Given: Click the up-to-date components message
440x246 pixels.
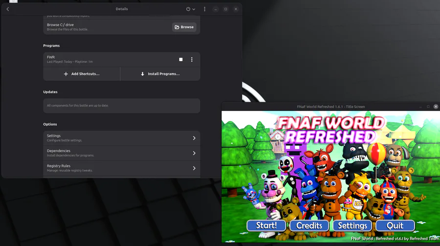Looking at the screenshot, I should (122, 106).
